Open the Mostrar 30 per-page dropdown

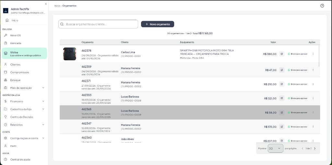[x=276, y=148]
